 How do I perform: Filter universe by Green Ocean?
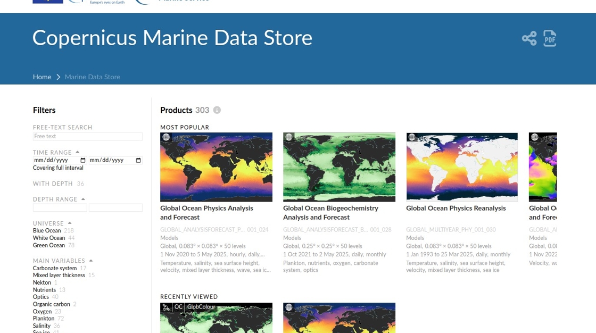pyautogui.click(x=48, y=245)
